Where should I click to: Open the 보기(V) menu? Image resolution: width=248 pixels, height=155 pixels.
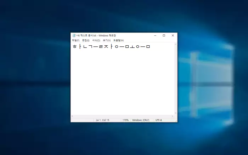click(107, 40)
